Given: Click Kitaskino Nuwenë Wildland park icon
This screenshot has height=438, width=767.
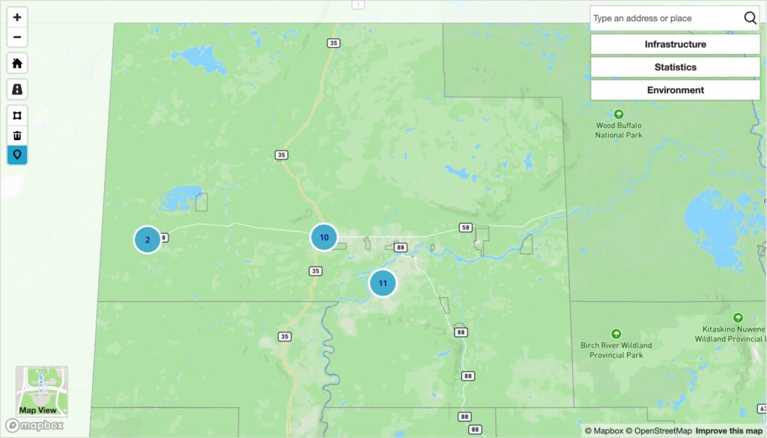Looking at the screenshot, I should (x=738, y=317).
